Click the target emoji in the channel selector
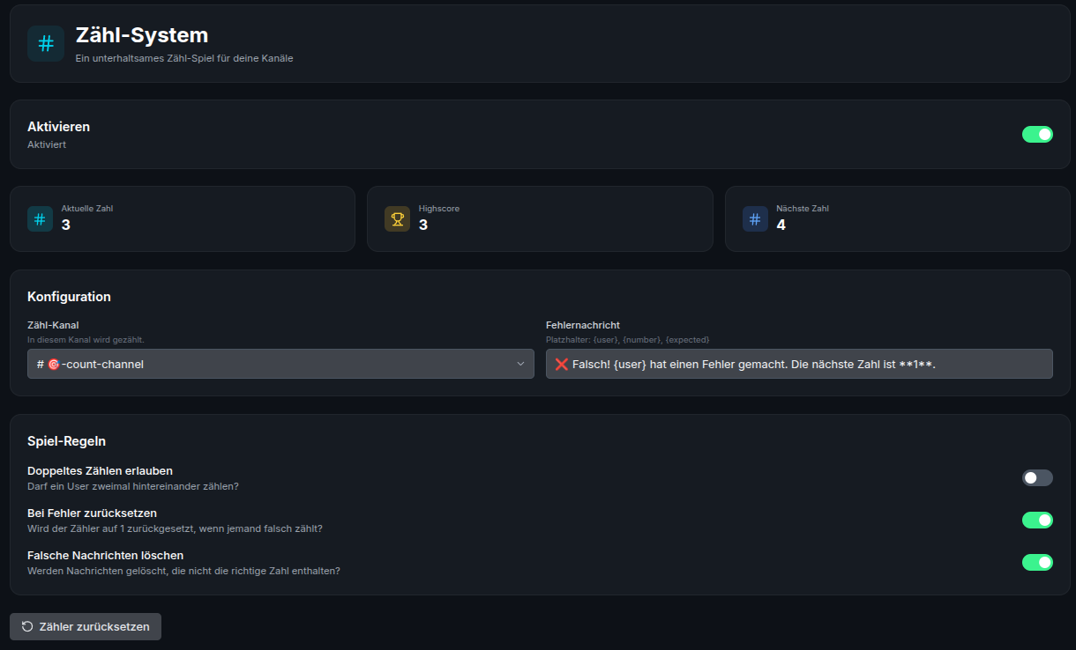This screenshot has height=650, width=1076. [54, 364]
